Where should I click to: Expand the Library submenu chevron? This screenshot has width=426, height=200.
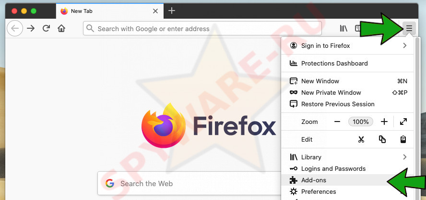point(405,157)
